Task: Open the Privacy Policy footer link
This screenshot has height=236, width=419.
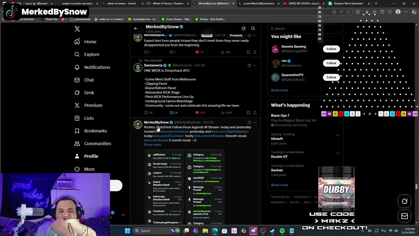Action: tap(301, 197)
